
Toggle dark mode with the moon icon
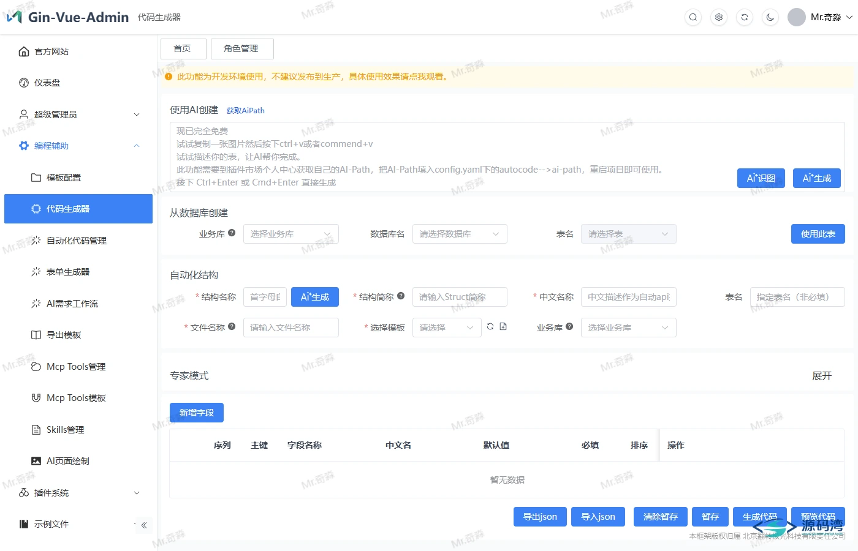[770, 17]
